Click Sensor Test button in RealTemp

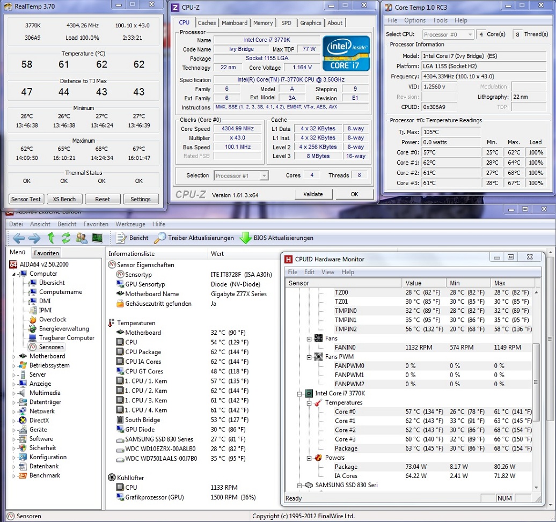[x=26, y=199]
